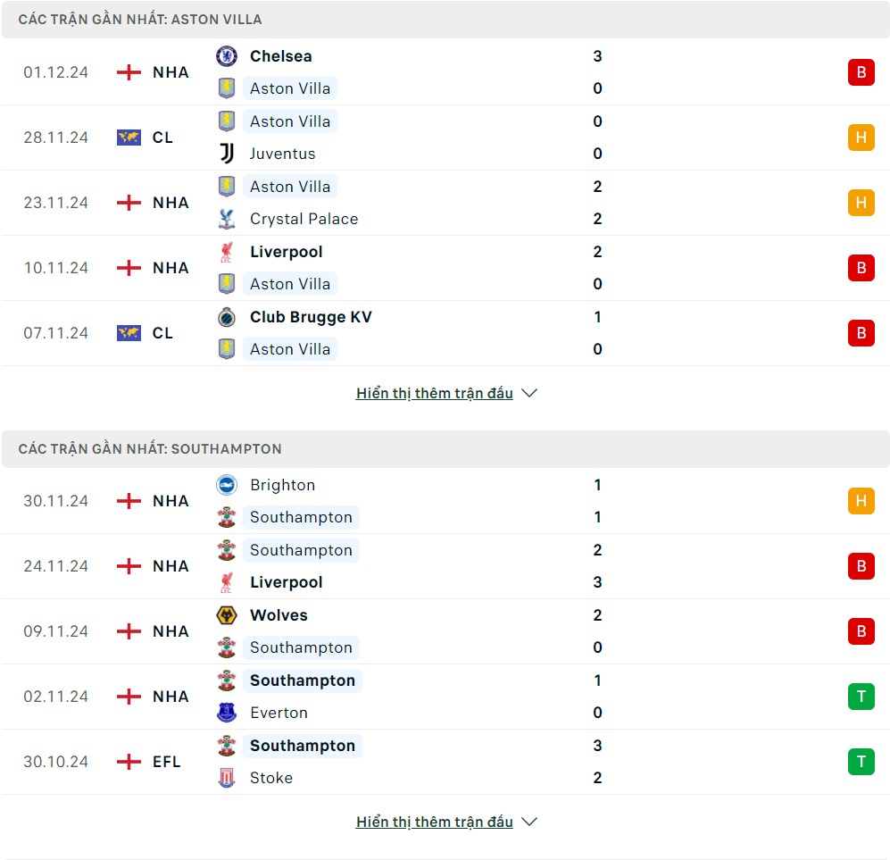
Task: Click the Brighton club badge
Action: pyautogui.click(x=227, y=485)
